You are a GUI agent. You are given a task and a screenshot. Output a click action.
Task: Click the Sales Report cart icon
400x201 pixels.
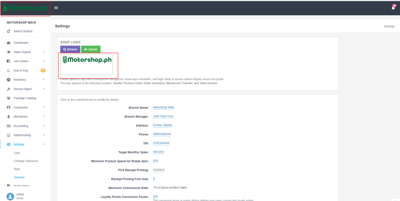pyautogui.click(x=9, y=52)
